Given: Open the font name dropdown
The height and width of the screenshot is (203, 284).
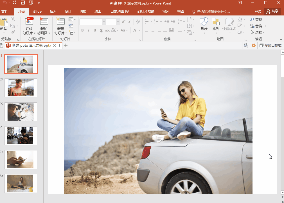Looking at the screenshot, I should pyautogui.click(x=104, y=22).
